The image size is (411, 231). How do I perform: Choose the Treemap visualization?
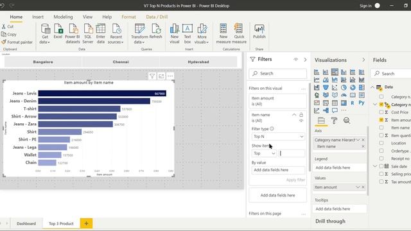click(x=362, y=87)
